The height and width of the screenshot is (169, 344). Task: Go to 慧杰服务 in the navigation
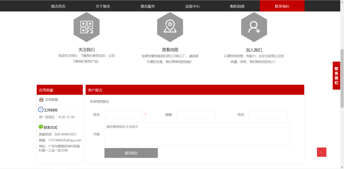point(148,6)
